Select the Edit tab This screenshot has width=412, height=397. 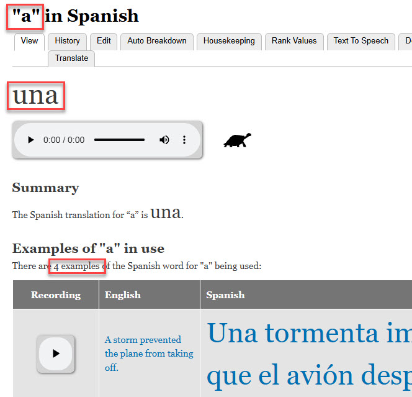[104, 41]
